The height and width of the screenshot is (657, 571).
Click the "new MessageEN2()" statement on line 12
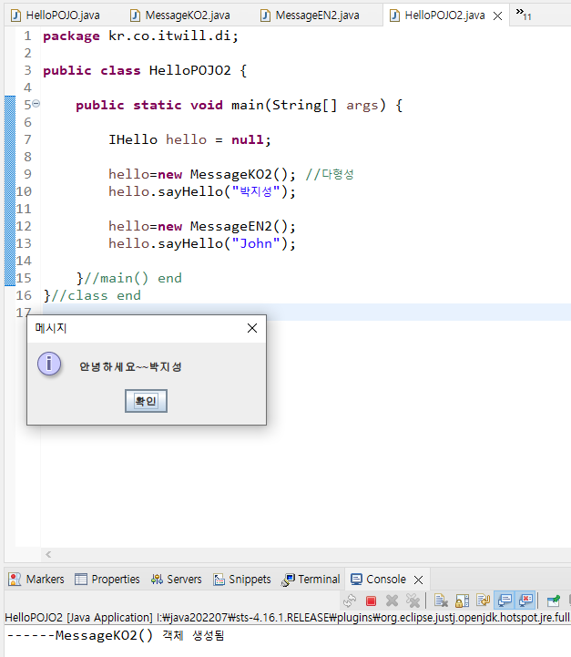pyautogui.click(x=227, y=226)
